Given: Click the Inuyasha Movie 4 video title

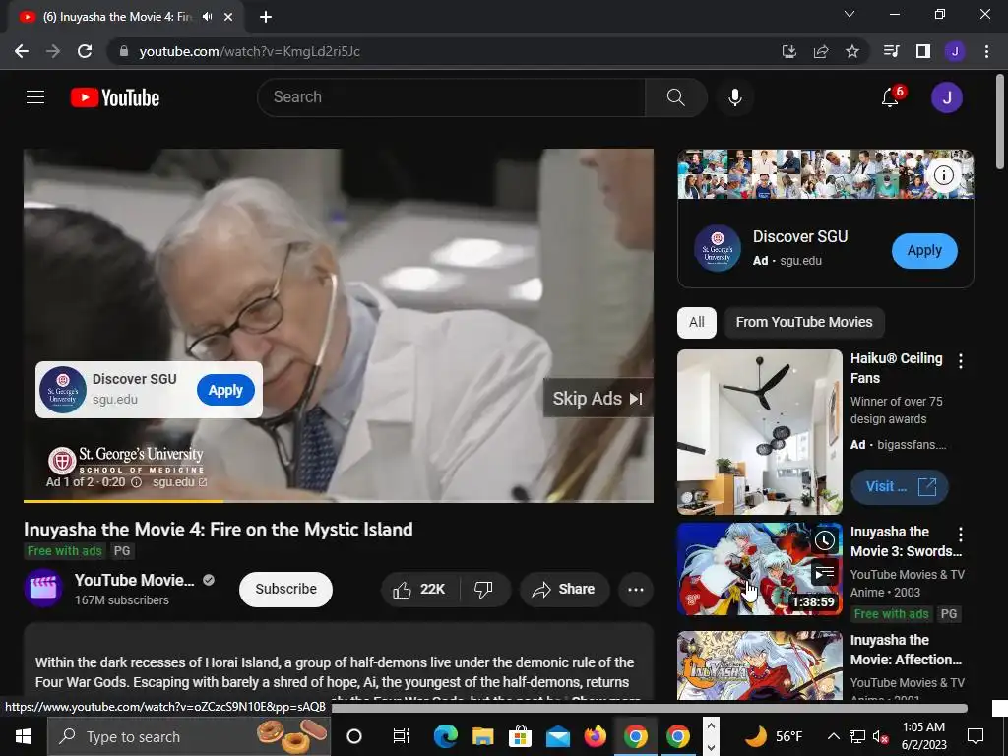Looking at the screenshot, I should (218, 529).
